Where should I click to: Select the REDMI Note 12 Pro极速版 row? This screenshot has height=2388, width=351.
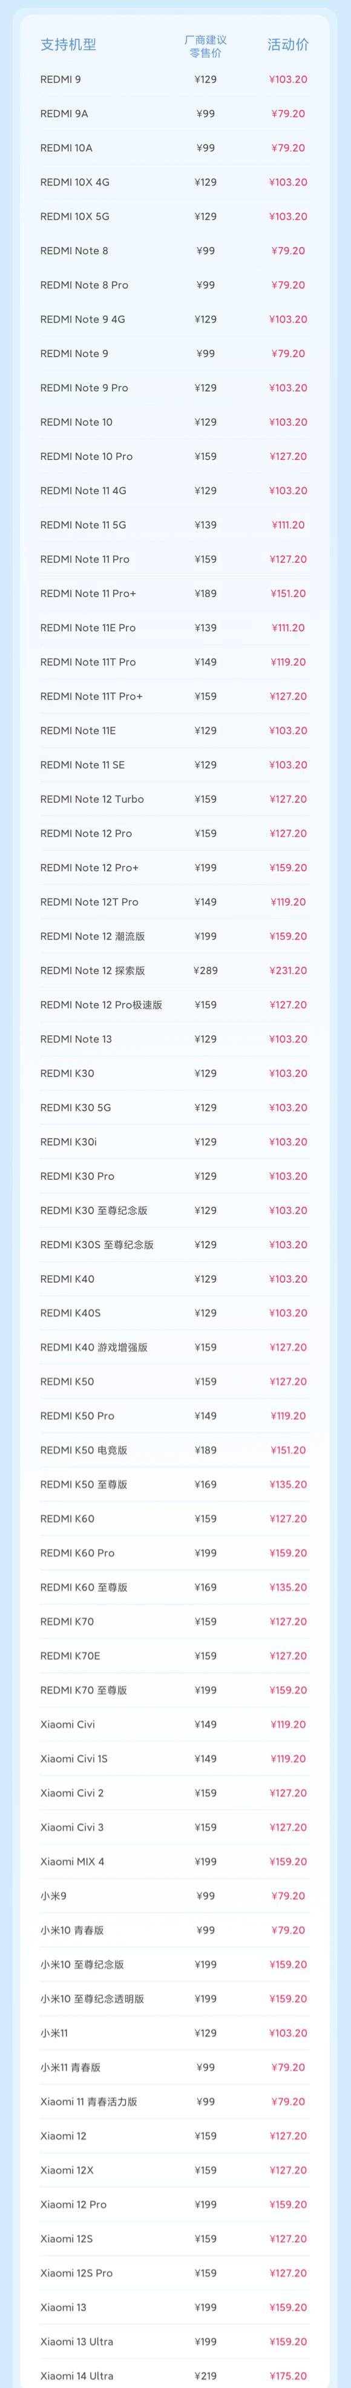(x=175, y=1005)
